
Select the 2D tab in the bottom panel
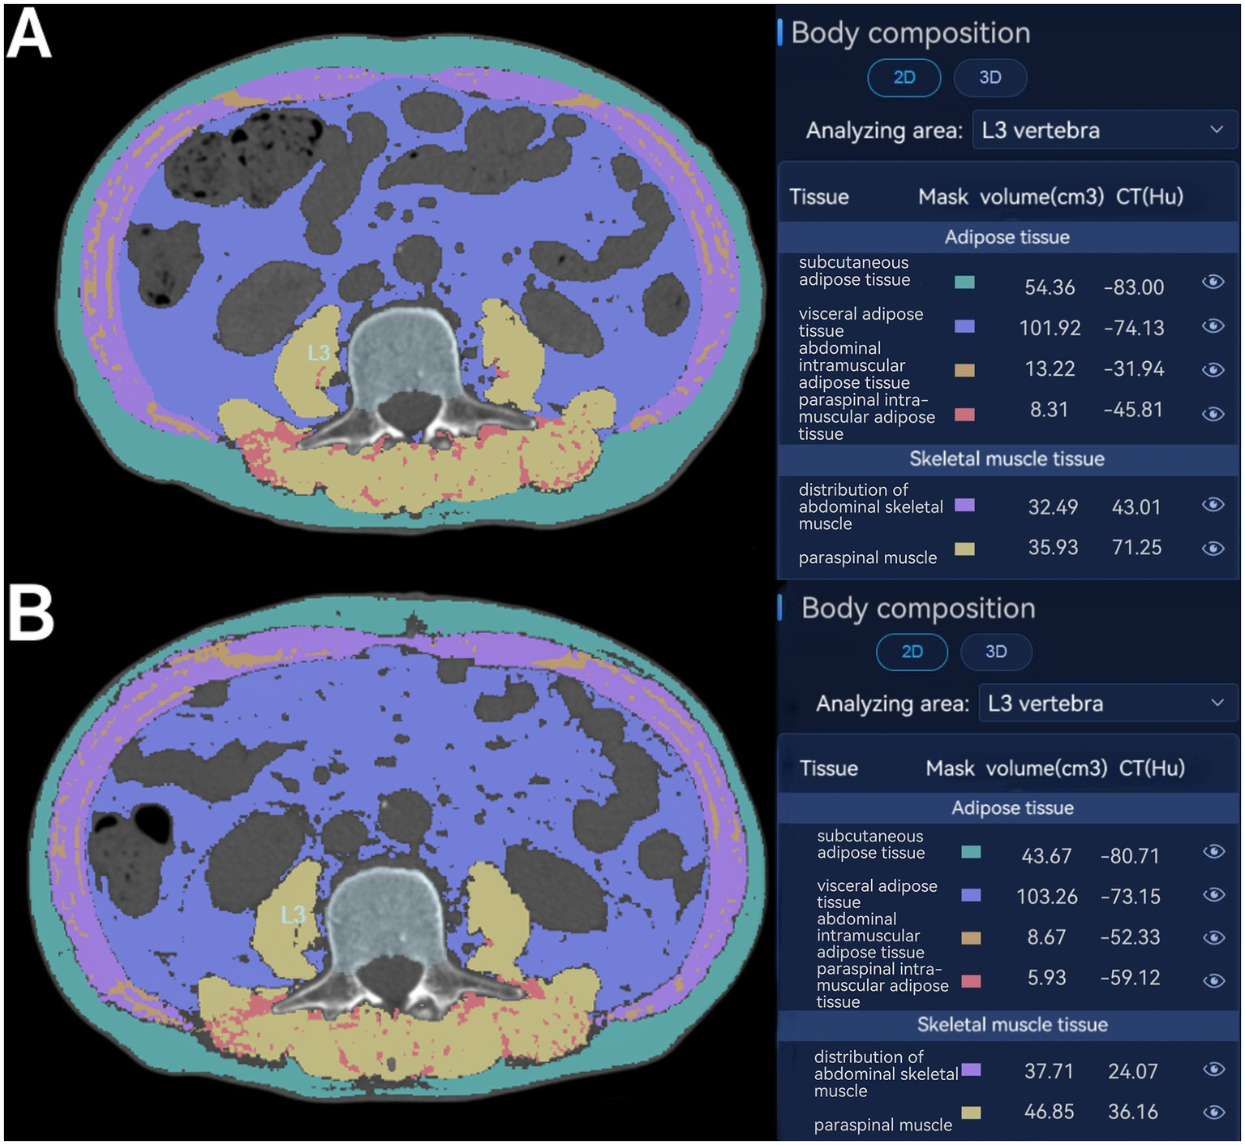click(x=912, y=652)
